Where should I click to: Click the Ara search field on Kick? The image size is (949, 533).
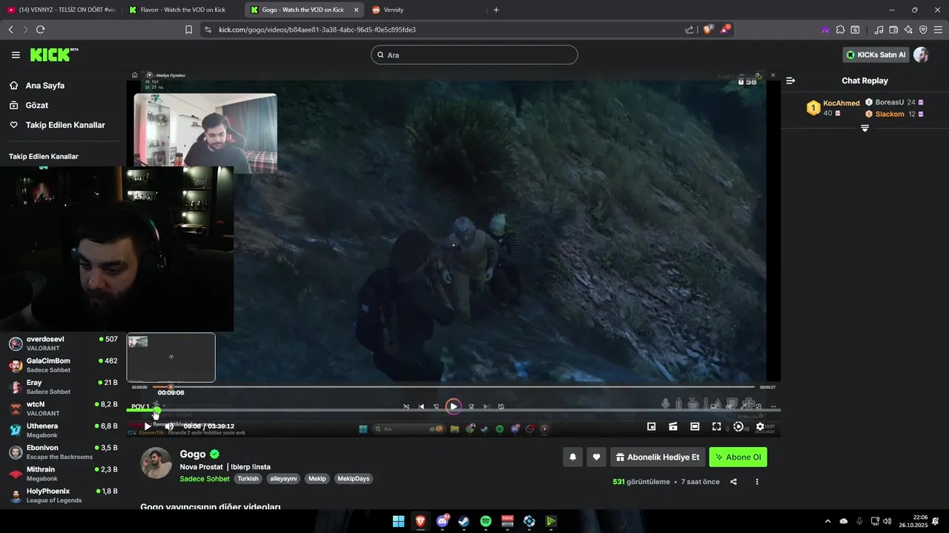(x=474, y=55)
